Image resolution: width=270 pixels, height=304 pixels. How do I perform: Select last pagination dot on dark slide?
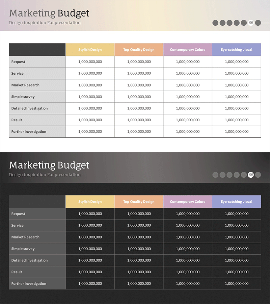click(x=258, y=175)
